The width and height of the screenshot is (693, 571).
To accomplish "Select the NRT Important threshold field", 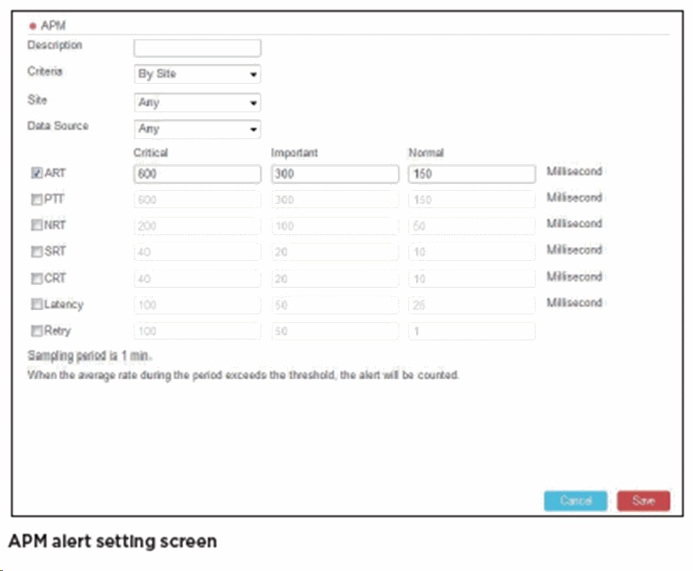I will click(334, 226).
